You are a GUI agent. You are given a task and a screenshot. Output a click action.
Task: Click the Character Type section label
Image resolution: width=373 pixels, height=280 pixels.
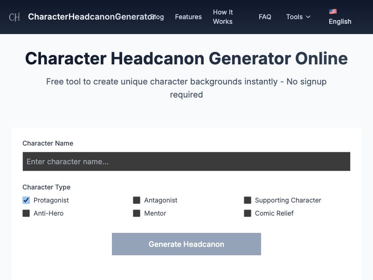46,187
